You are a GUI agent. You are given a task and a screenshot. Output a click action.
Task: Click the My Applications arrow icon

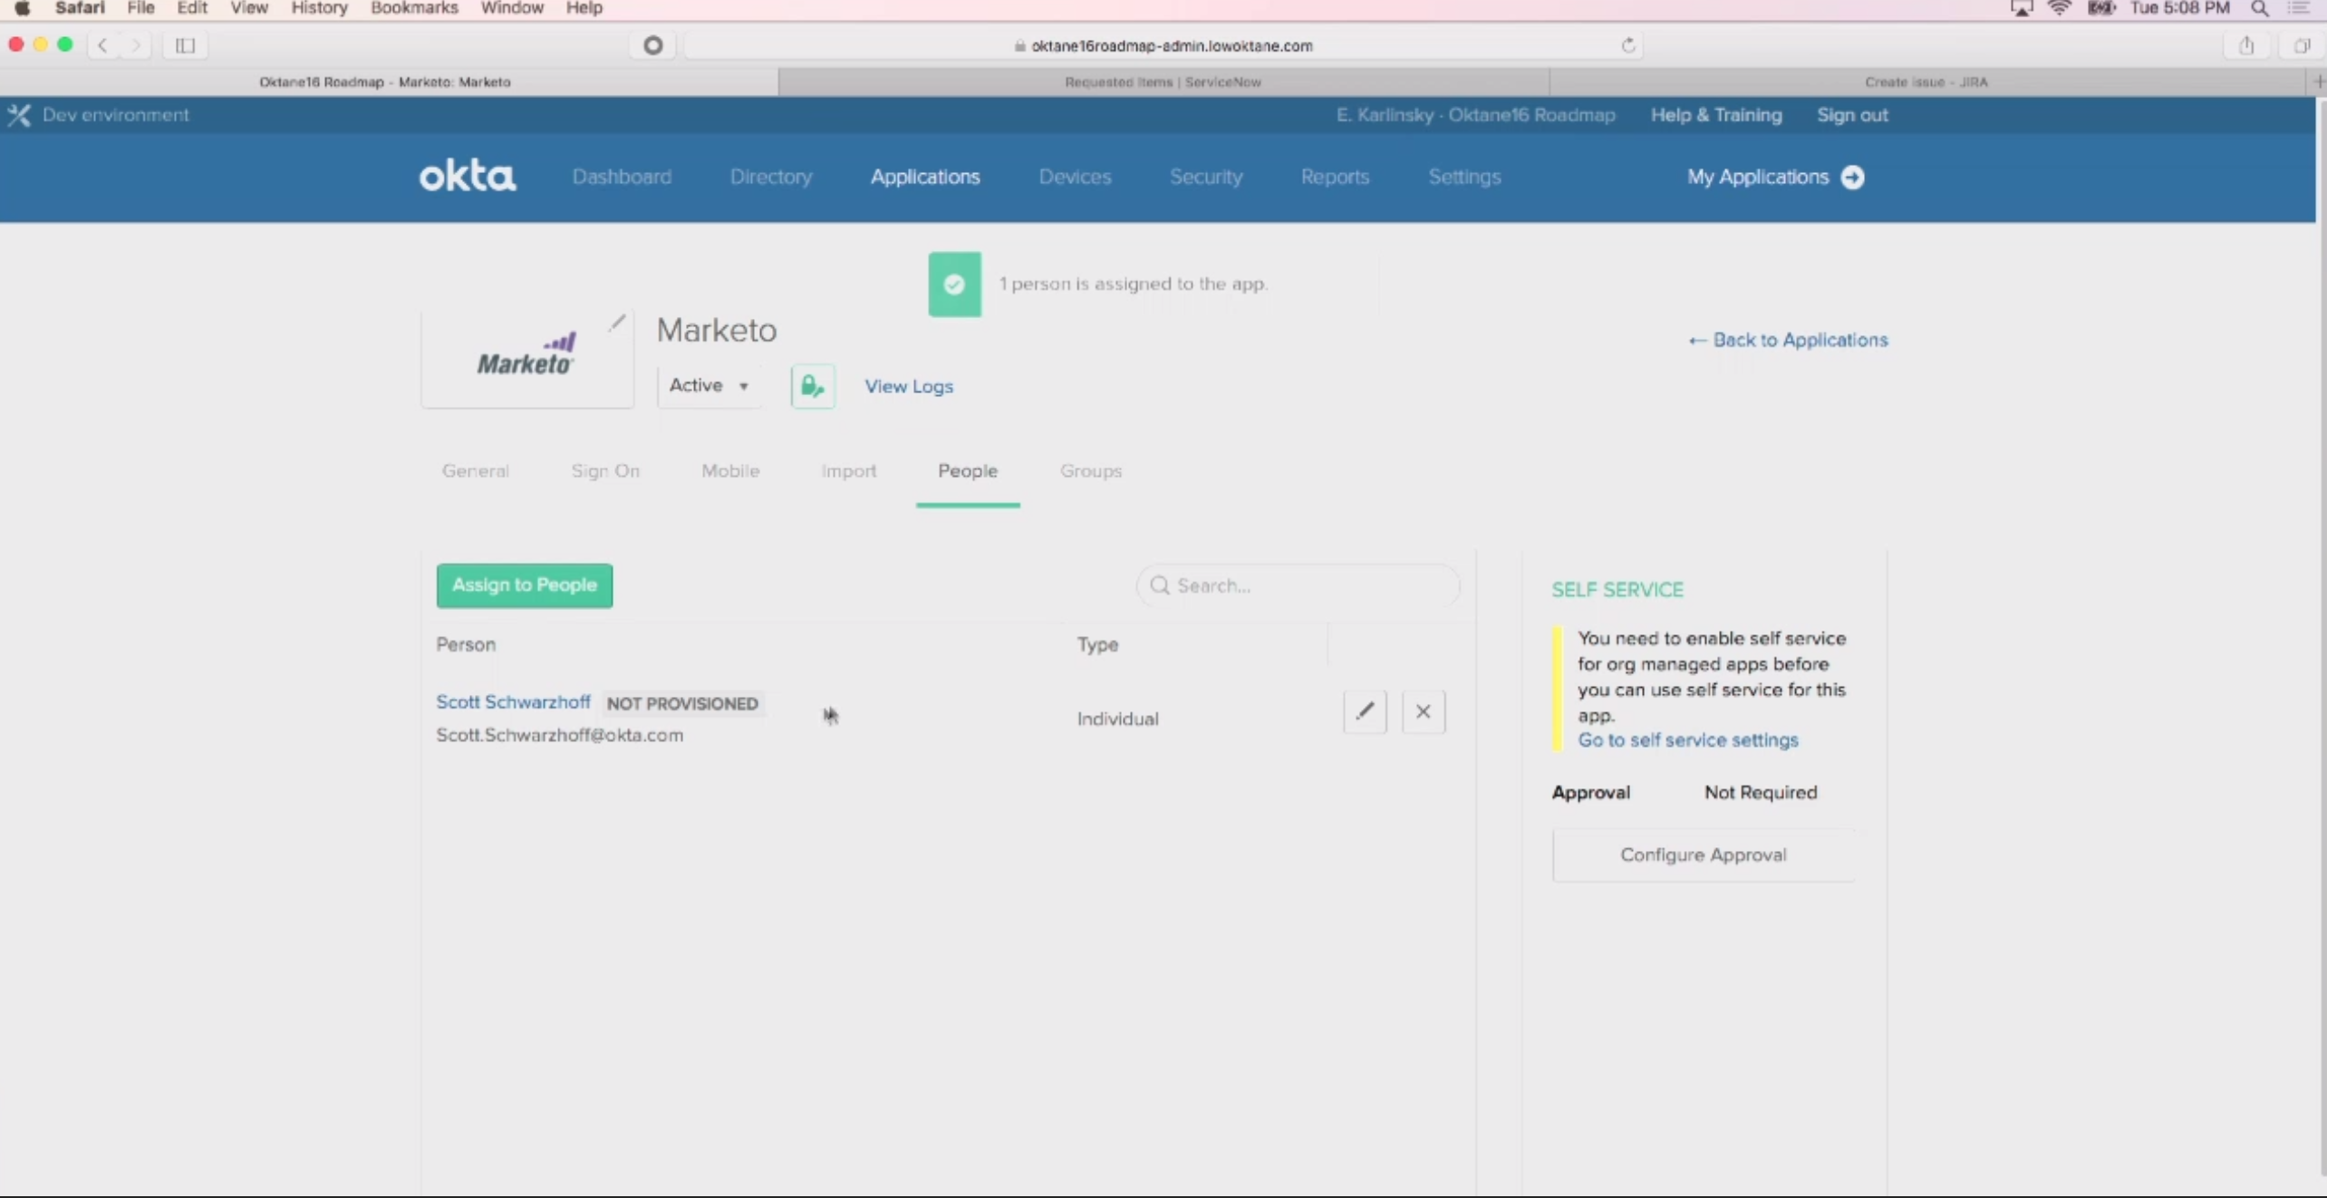[x=1853, y=178]
